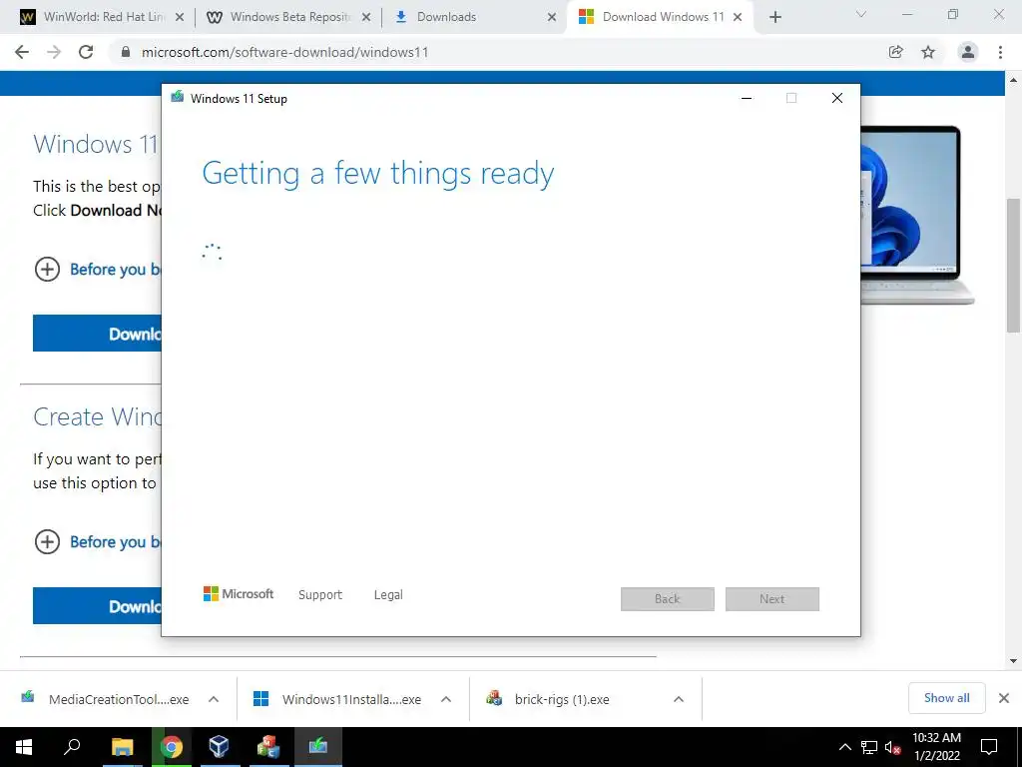Click the first Download button on the page
Image resolution: width=1022 pixels, height=767 pixels.
pos(97,334)
